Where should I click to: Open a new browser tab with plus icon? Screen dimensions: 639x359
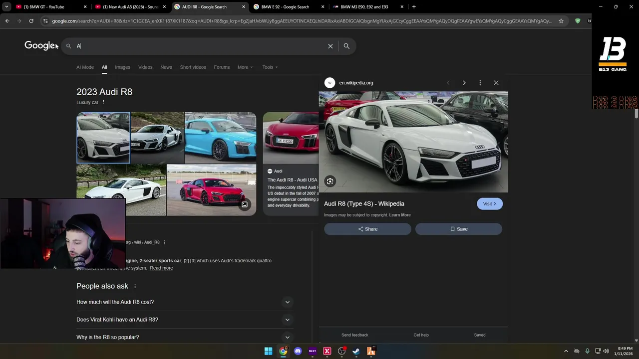[414, 7]
